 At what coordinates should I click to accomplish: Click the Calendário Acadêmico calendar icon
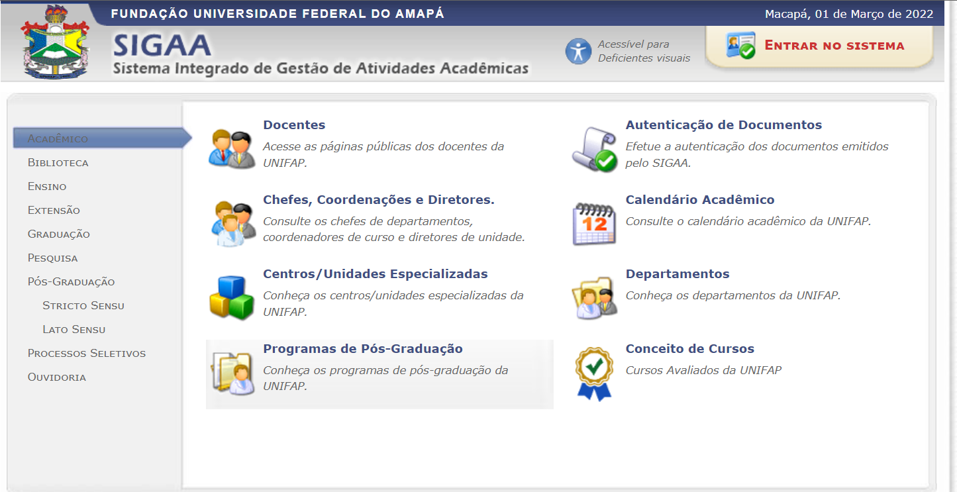click(594, 224)
